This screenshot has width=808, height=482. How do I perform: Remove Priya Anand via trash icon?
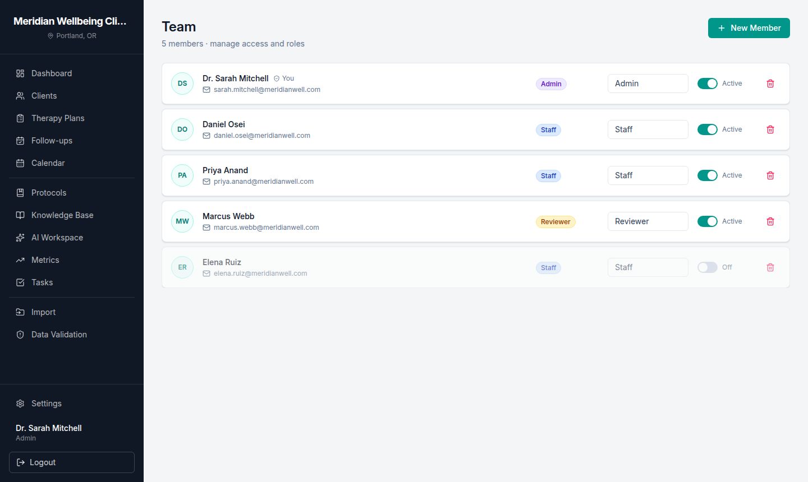[770, 175]
